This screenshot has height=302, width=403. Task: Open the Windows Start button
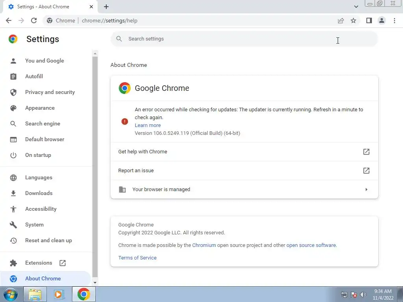(x=10, y=294)
